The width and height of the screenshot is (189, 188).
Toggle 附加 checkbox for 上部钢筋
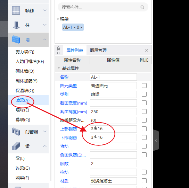pyautogui.click(x=144, y=129)
